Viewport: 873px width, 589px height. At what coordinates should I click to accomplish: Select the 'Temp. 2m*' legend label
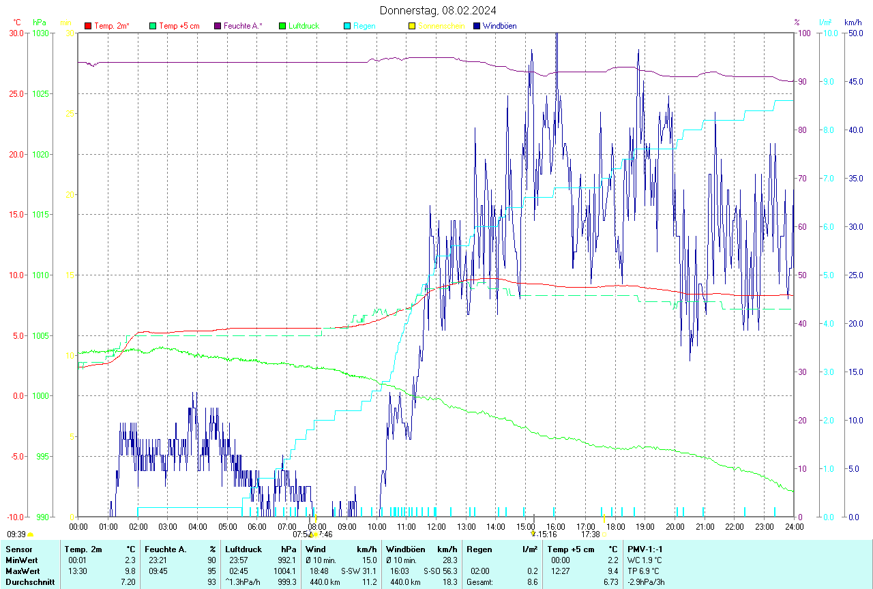tap(112, 26)
